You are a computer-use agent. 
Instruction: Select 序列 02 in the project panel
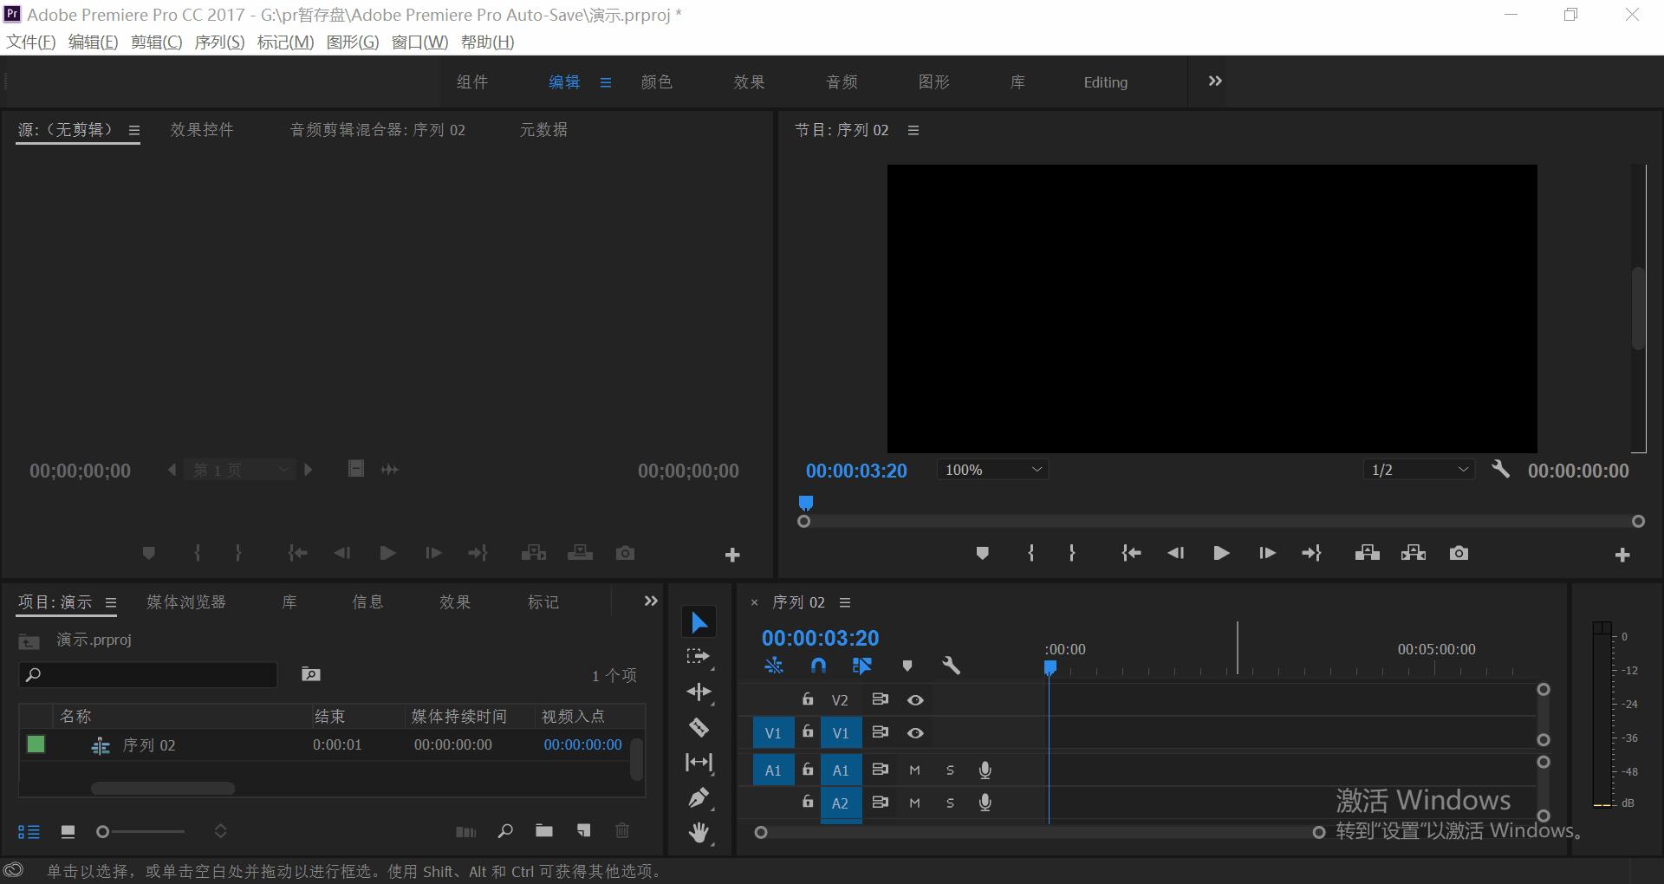(x=148, y=744)
